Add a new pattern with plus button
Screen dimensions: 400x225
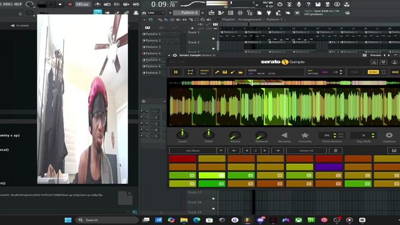coord(202,12)
